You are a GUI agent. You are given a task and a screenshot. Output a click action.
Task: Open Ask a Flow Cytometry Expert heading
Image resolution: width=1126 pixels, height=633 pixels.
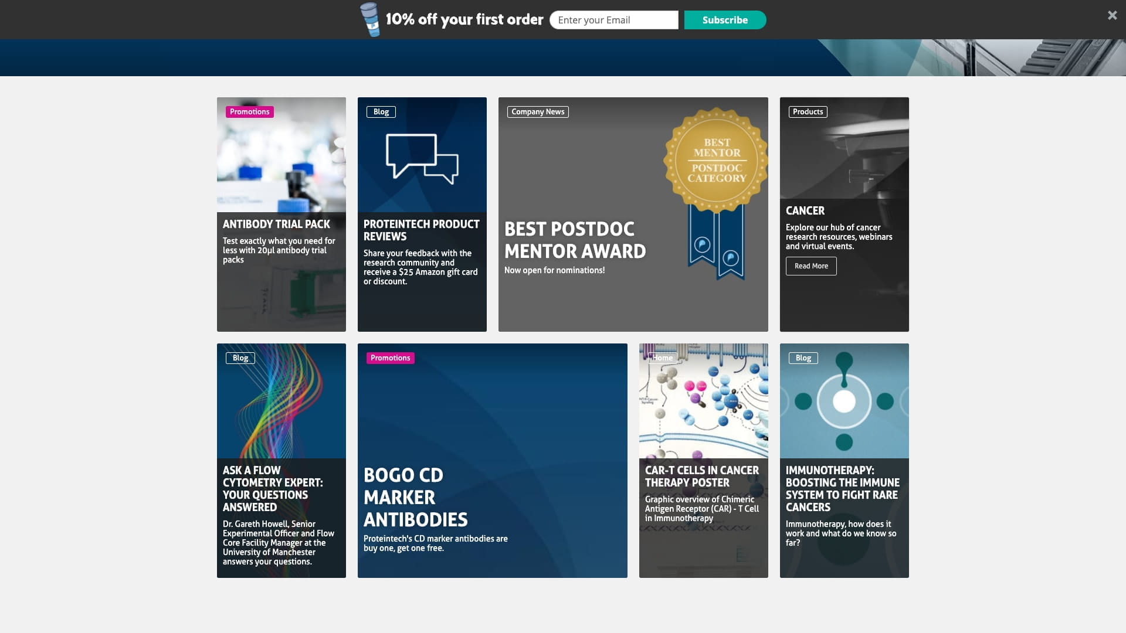click(x=273, y=489)
